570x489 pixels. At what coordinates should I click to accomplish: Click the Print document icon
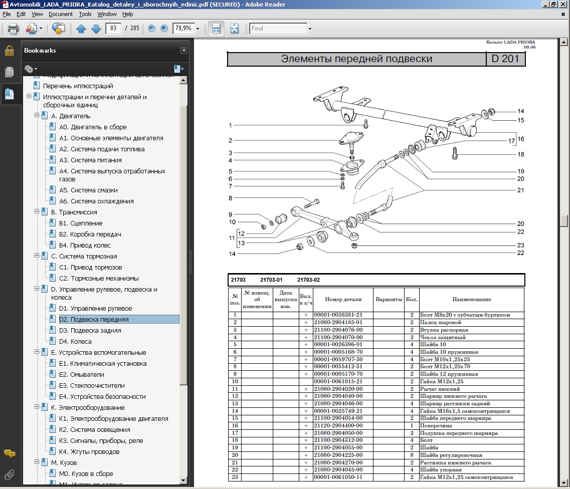(13, 29)
